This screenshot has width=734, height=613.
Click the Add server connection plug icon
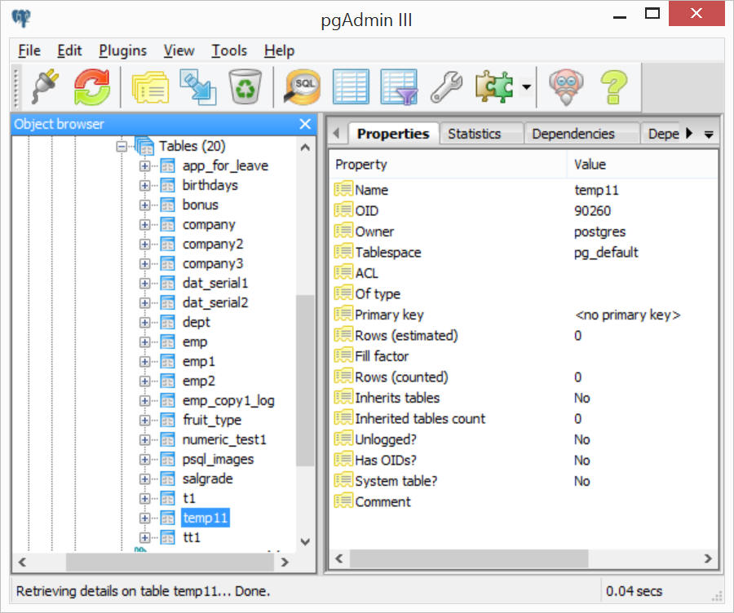pyautogui.click(x=46, y=86)
